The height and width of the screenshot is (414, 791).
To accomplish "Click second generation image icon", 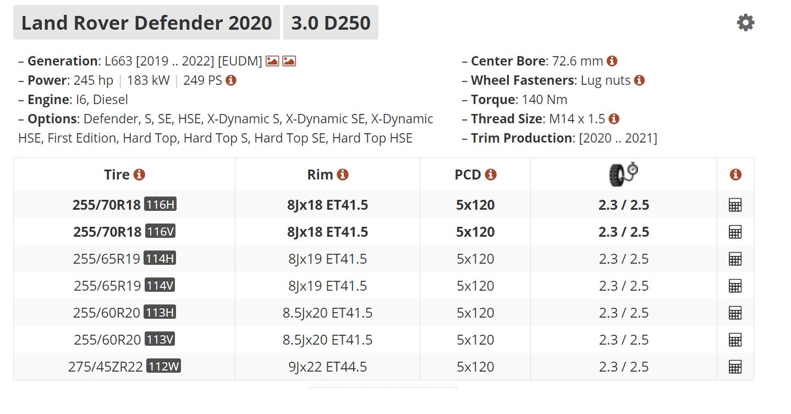I will (x=289, y=61).
